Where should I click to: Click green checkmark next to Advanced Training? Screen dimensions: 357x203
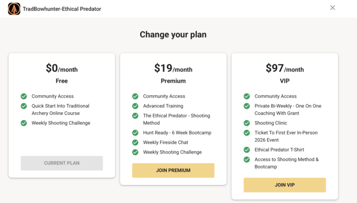(135, 106)
